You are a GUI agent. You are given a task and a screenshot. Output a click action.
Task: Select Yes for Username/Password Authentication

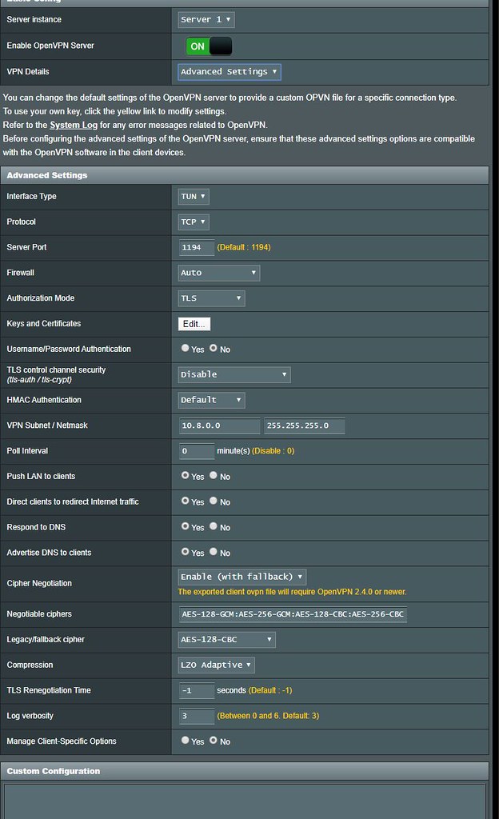pos(186,348)
